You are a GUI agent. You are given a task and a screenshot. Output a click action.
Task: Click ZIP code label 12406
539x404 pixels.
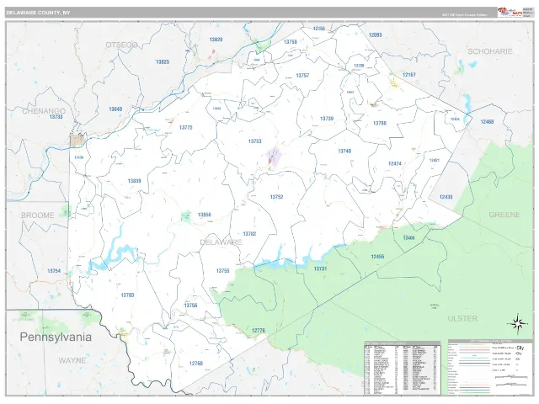[408, 237]
